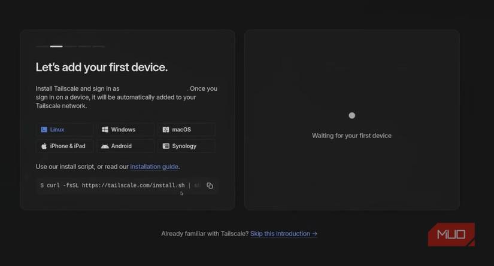
Task: Click the Android robot icon
Action: point(105,146)
